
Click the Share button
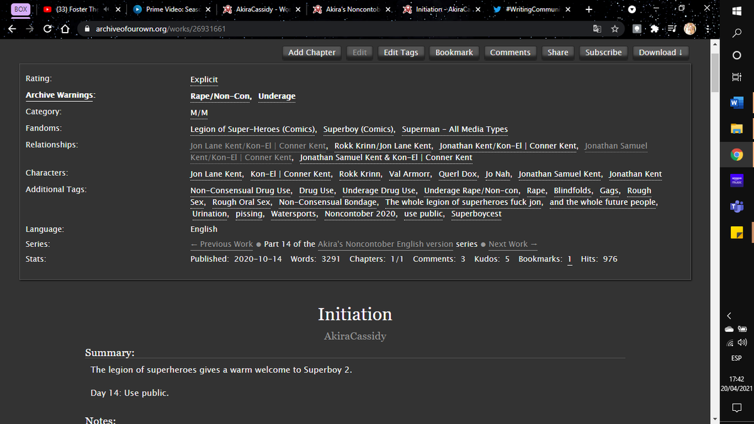pos(557,52)
